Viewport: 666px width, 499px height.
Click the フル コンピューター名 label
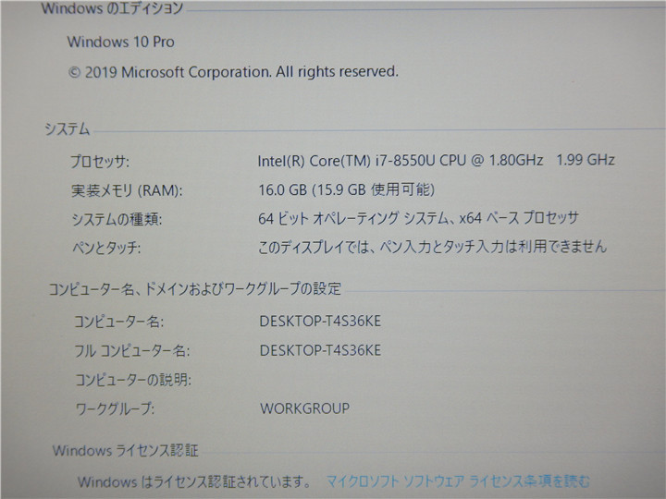(x=132, y=351)
